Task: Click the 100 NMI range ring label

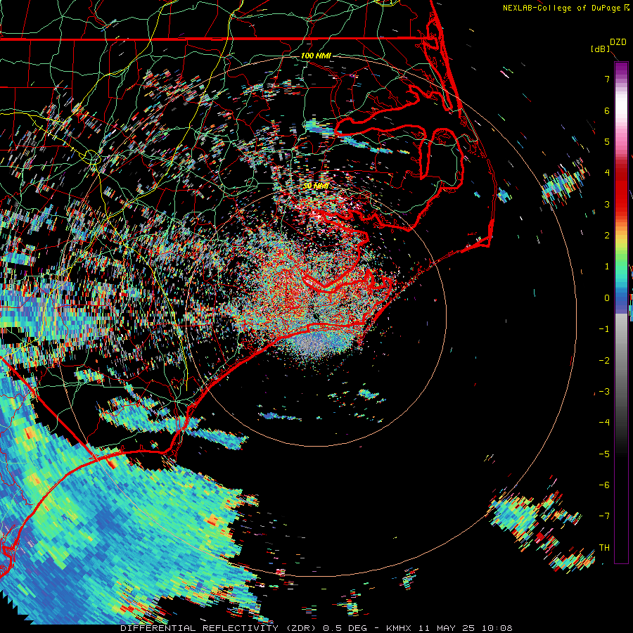Action: [x=316, y=56]
